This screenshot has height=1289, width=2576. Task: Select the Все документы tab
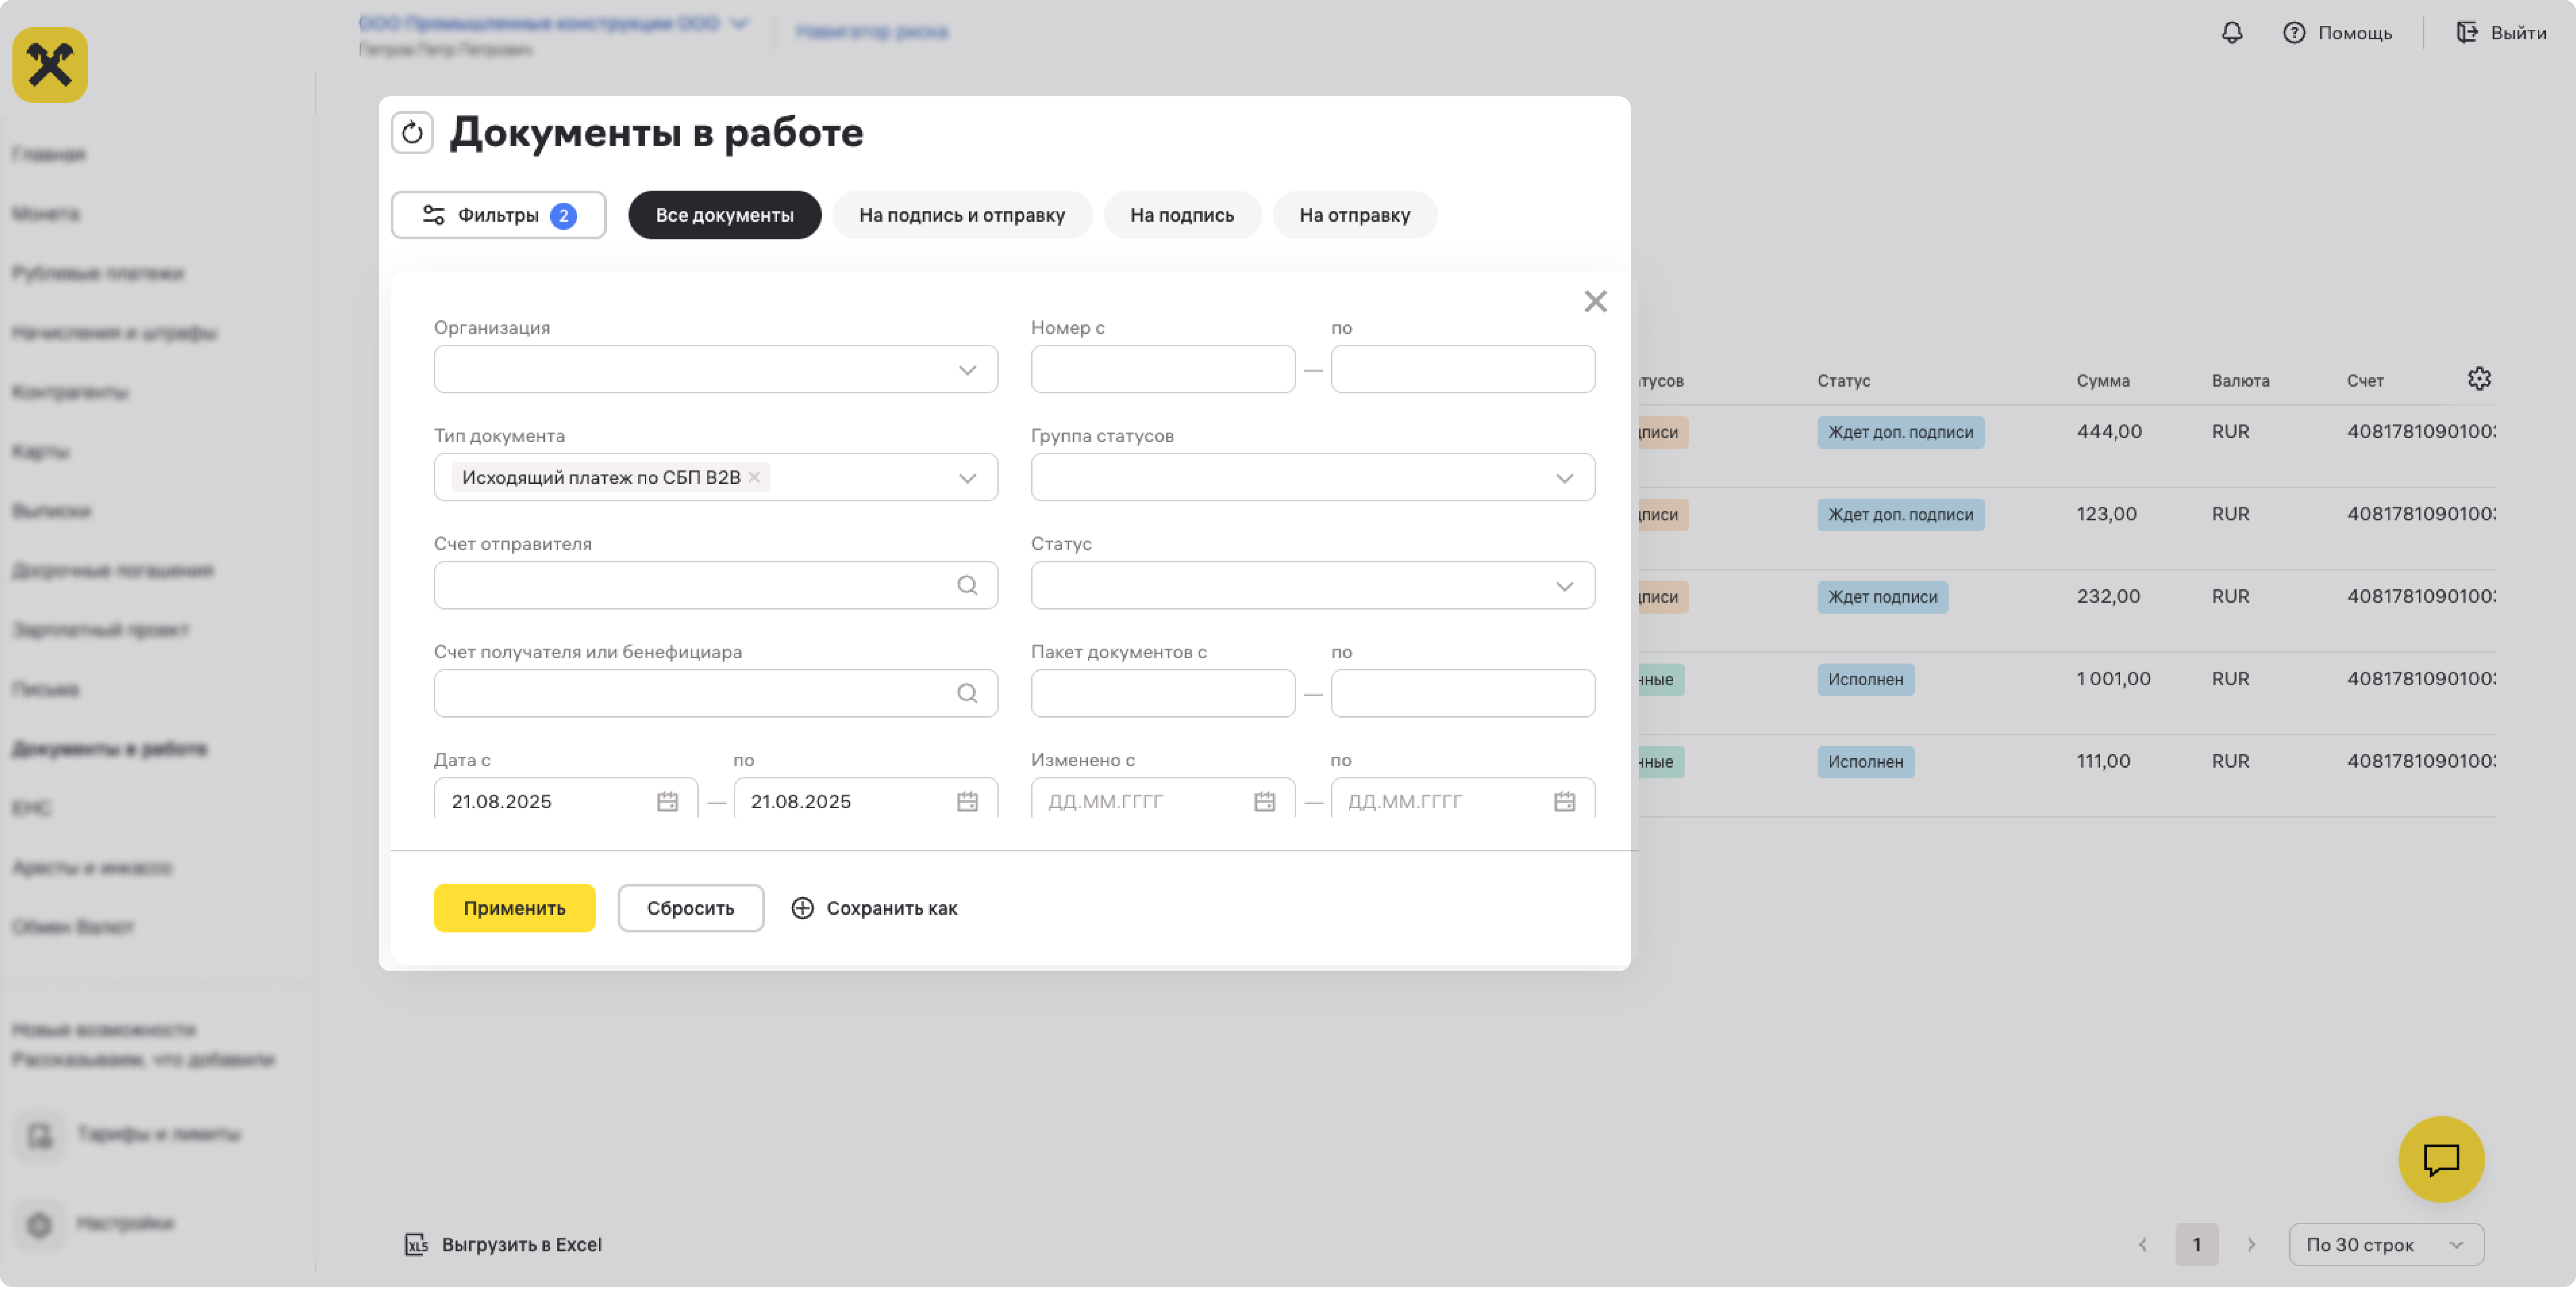pyautogui.click(x=724, y=215)
